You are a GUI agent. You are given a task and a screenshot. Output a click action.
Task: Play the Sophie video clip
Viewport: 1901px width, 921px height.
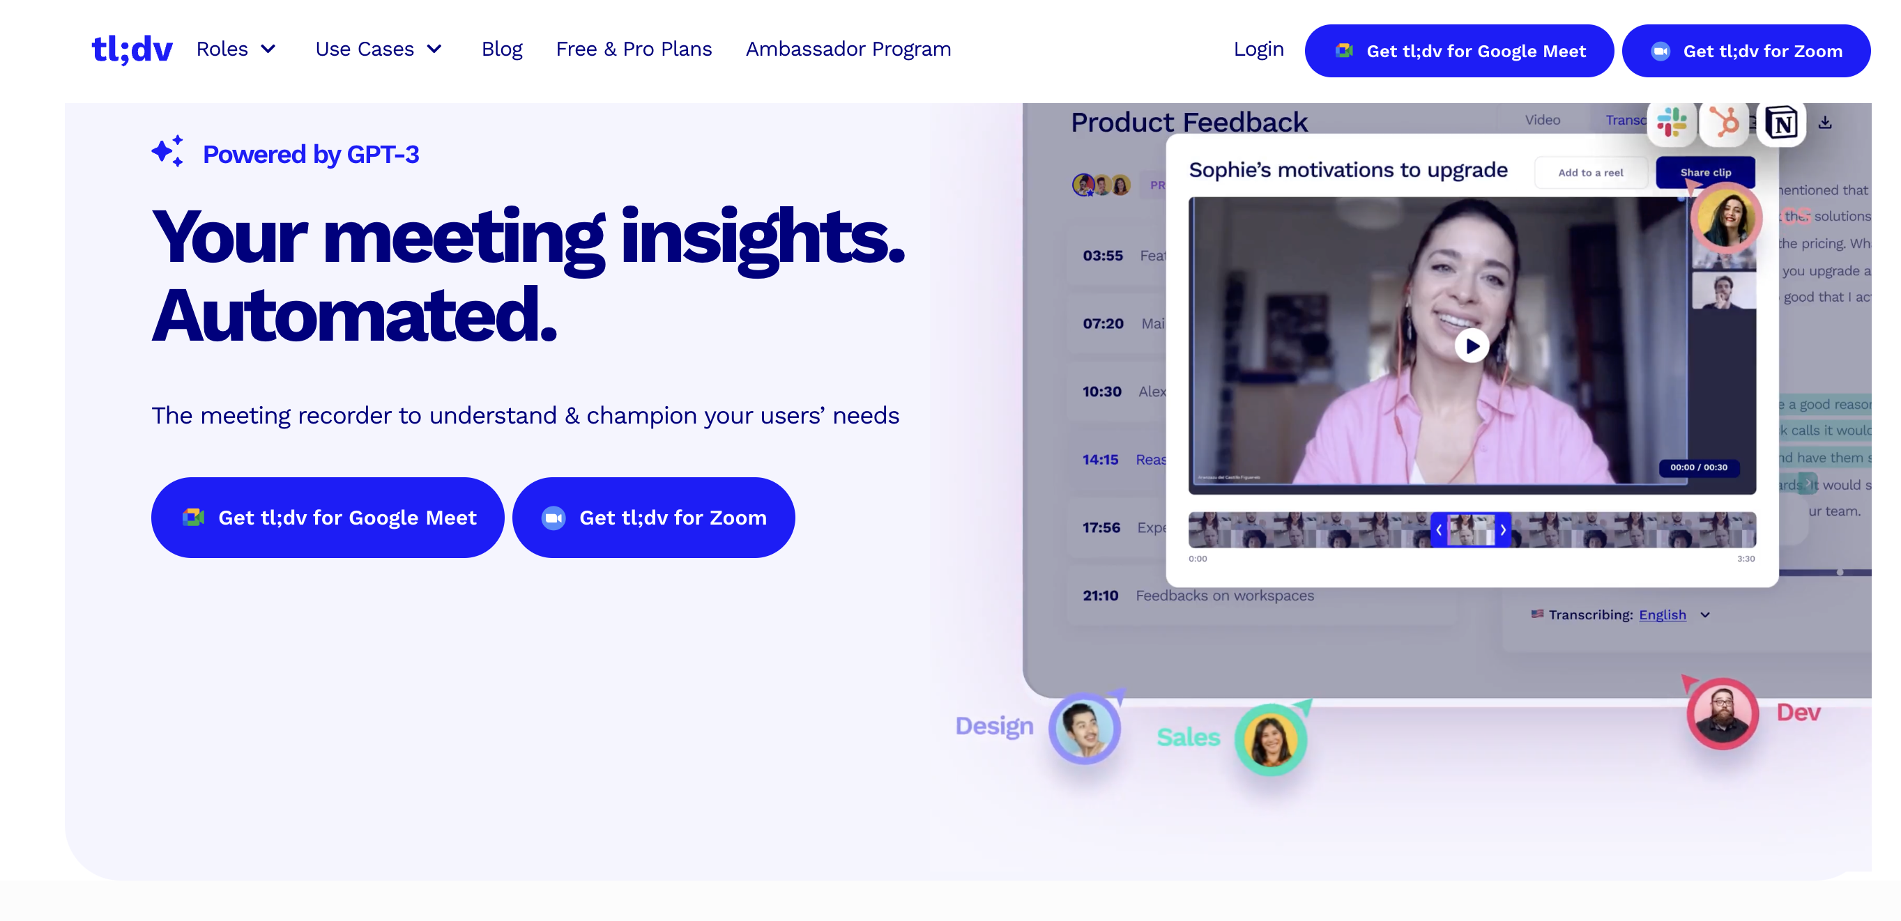[1472, 346]
